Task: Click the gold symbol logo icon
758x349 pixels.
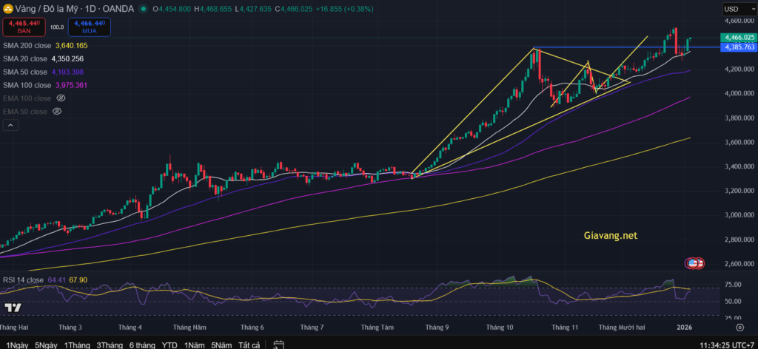Action: [x=7, y=8]
